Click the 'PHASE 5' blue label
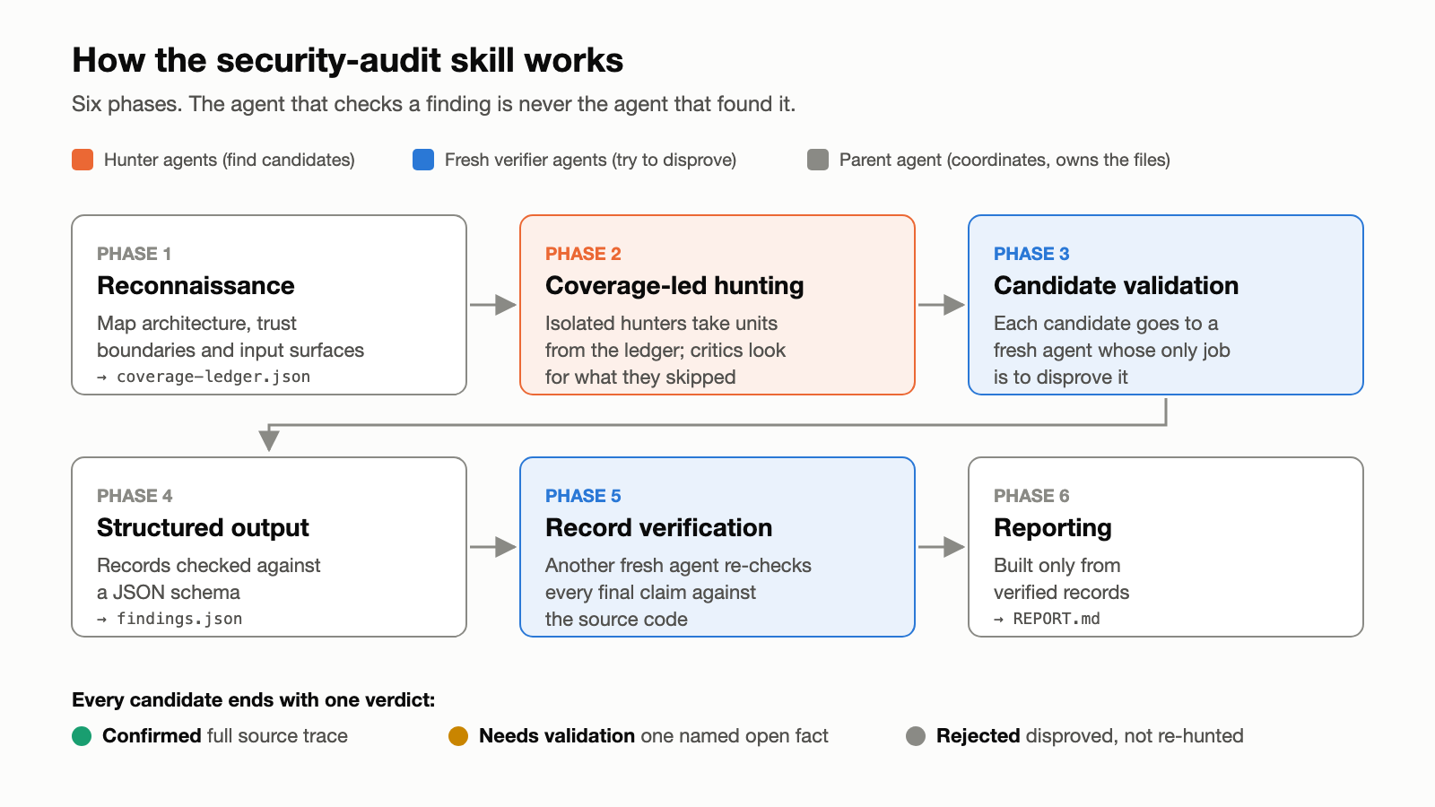Screen dimensions: 1435x807 click(x=583, y=496)
